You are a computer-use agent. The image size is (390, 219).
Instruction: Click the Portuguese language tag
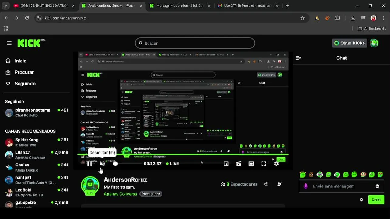[151, 194]
